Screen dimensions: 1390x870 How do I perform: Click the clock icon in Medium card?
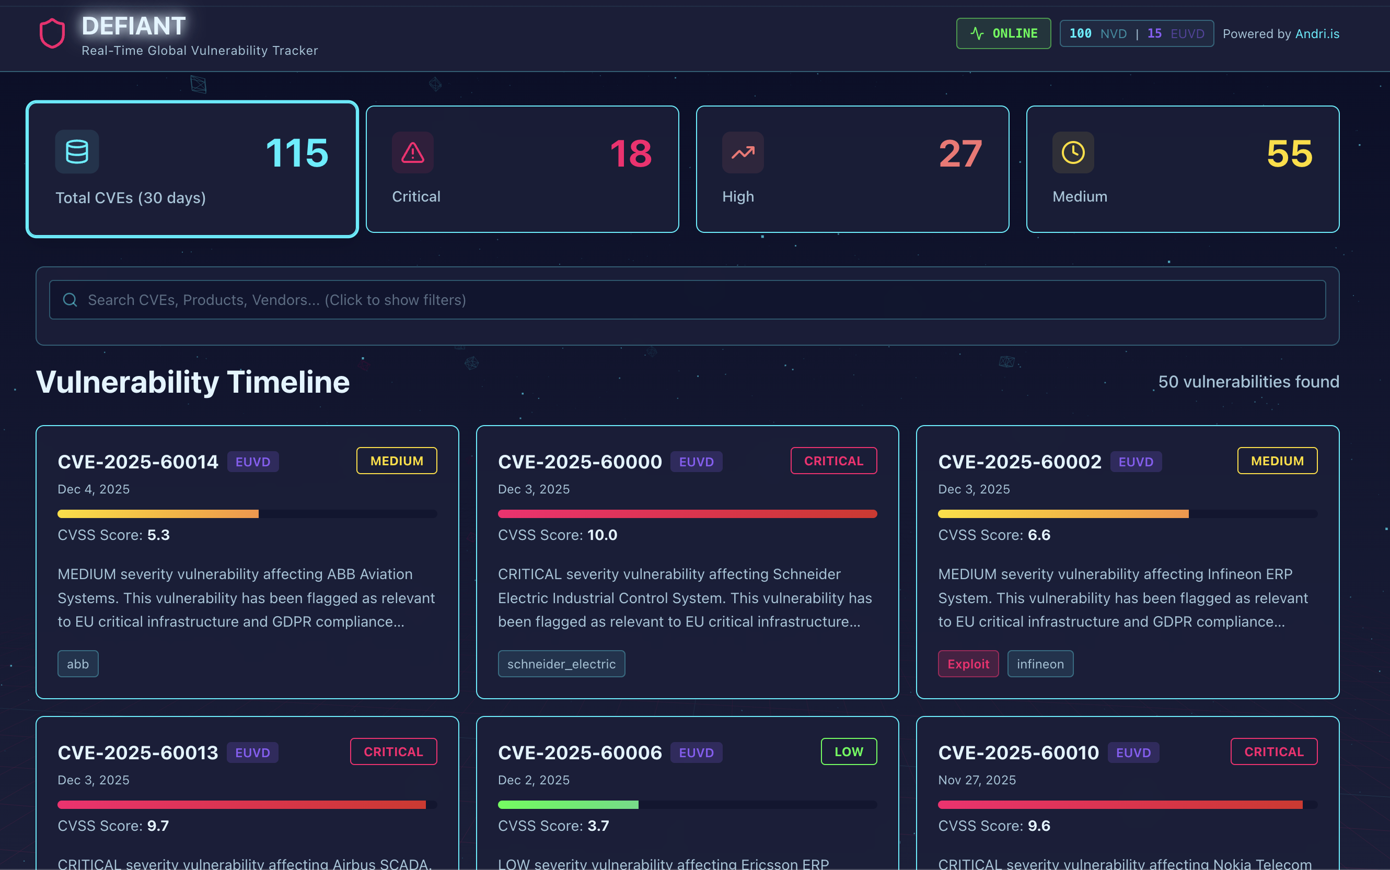pos(1072,152)
